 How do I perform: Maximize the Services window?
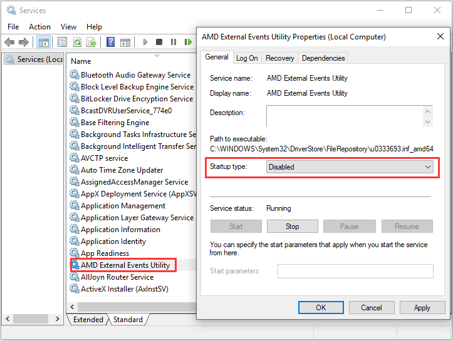409,10
